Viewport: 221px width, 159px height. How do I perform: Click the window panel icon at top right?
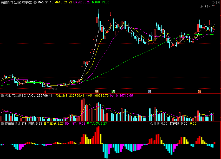[x=218, y=2]
